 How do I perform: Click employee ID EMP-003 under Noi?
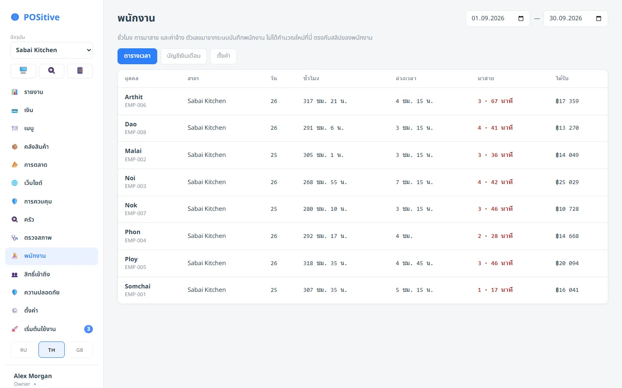136,186
